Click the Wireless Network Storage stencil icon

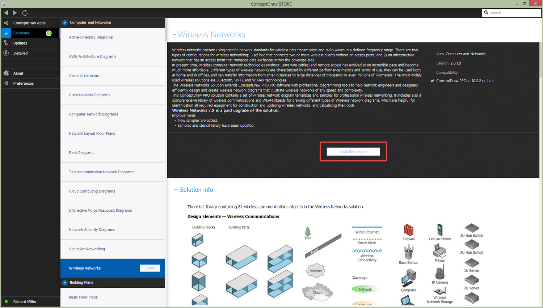point(440,291)
